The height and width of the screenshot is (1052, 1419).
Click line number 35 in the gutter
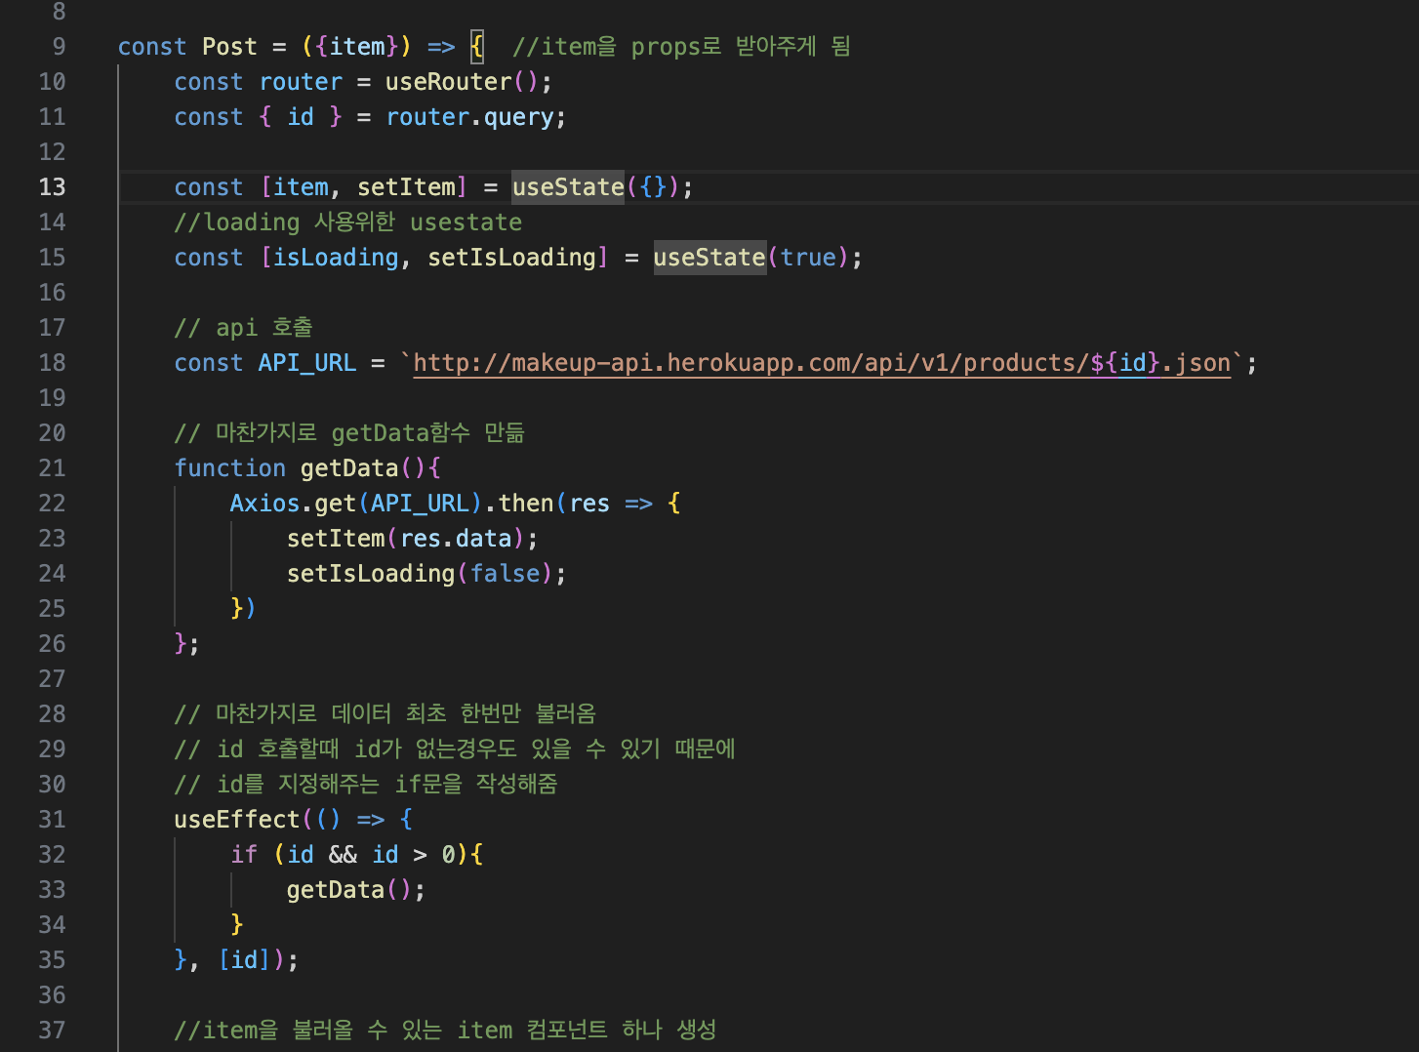tap(52, 960)
